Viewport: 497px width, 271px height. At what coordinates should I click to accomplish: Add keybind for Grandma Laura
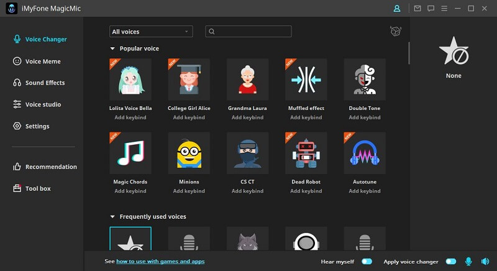[247, 117]
